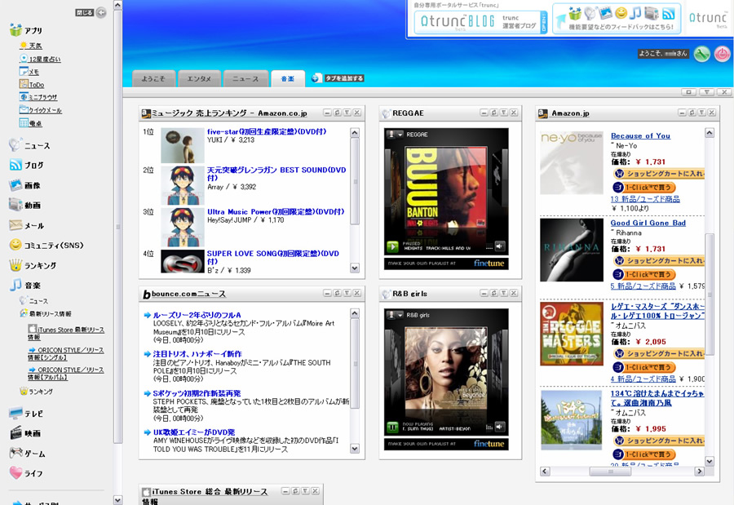This screenshot has width=734, height=505.
Task: Select the 画像 images category
Action: 24,185
